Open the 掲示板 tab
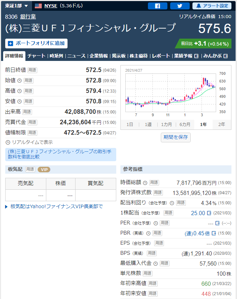The height and width of the screenshot is (299, 237). 119,56
